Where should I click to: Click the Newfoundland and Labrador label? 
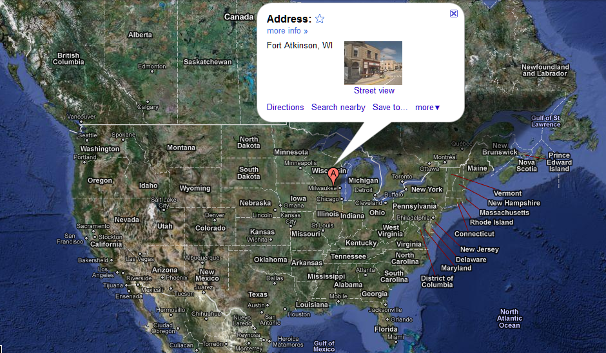[x=545, y=70]
